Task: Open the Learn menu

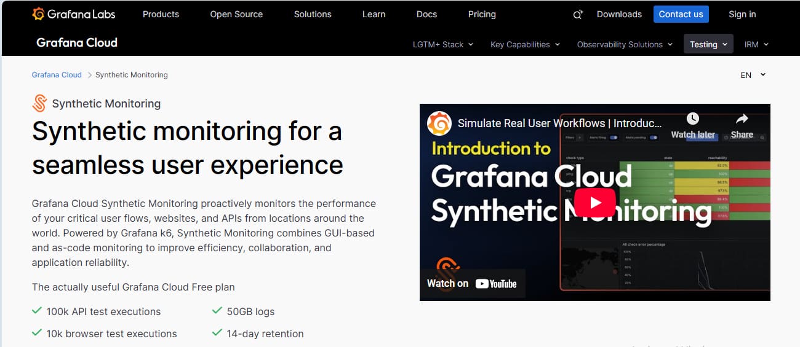Action: click(x=374, y=14)
